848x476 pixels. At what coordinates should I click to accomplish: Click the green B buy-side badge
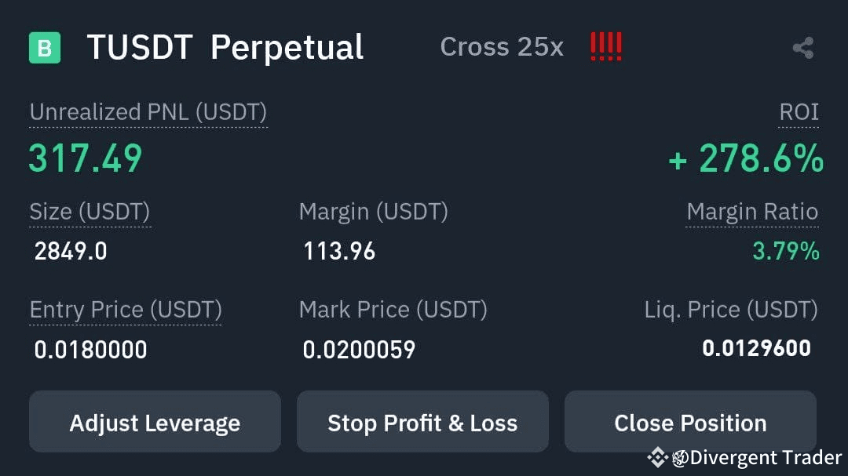coord(45,48)
